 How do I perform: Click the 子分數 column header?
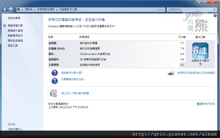182,37
